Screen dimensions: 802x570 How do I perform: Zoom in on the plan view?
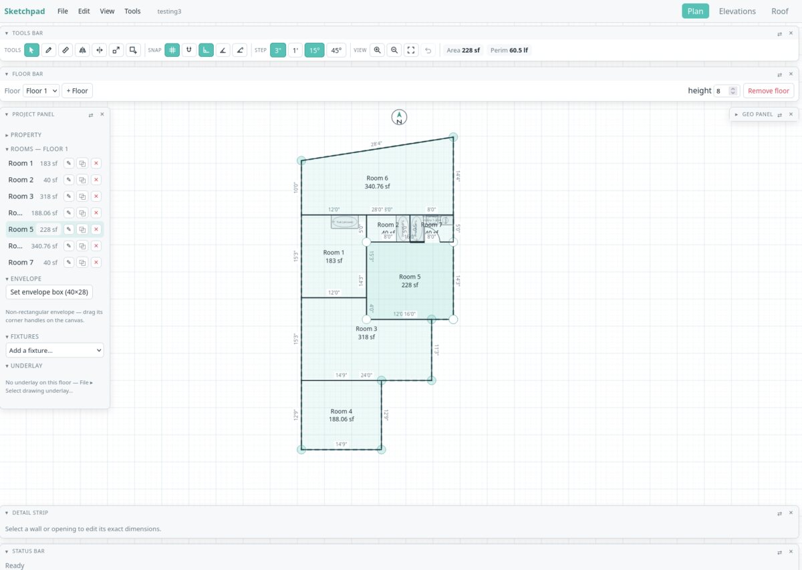(x=378, y=50)
